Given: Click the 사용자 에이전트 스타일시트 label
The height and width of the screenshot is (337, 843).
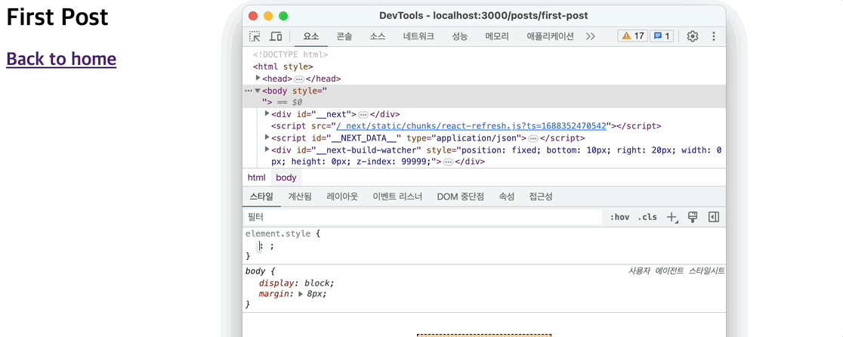Looking at the screenshot, I should tap(676, 271).
